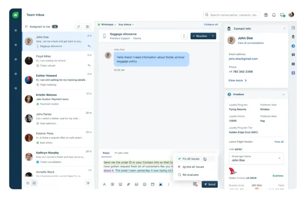Image resolution: width=306 pixels, height=198 pixels.
Task: Click the panel icon at conversation list bottom right
Action: coord(88,183)
